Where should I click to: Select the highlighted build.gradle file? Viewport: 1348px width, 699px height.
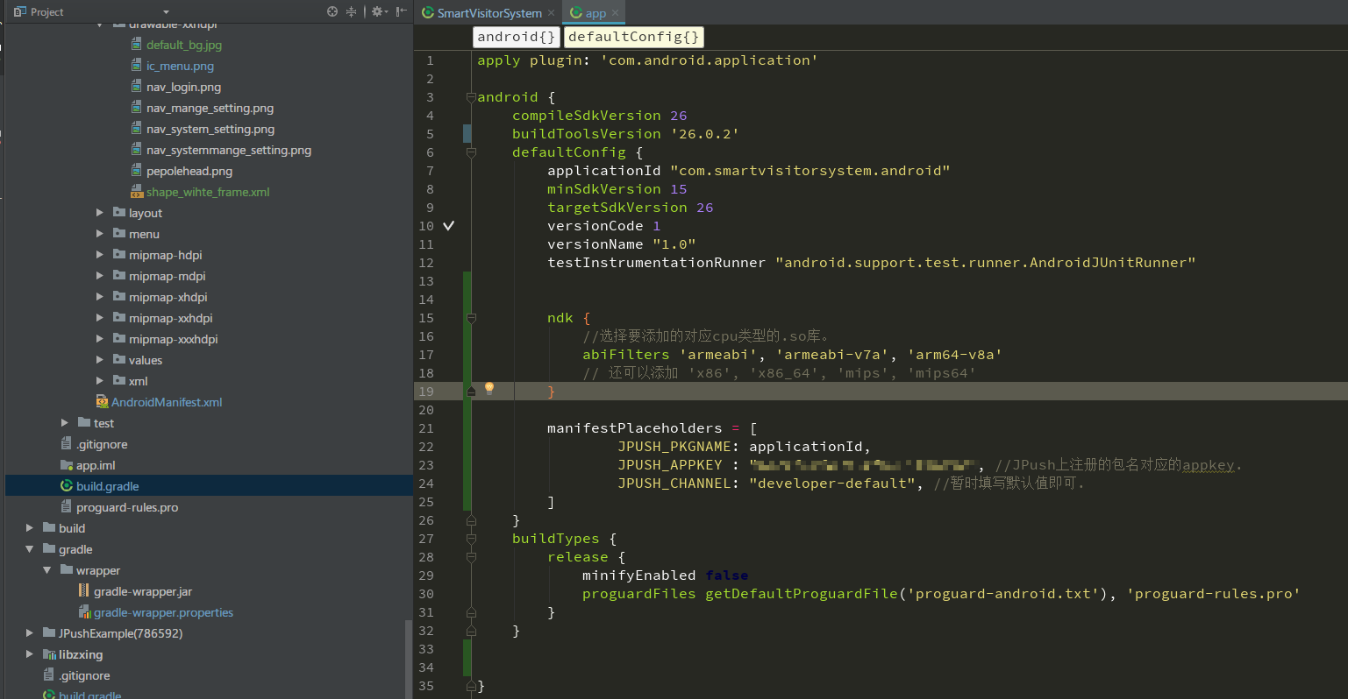(107, 486)
